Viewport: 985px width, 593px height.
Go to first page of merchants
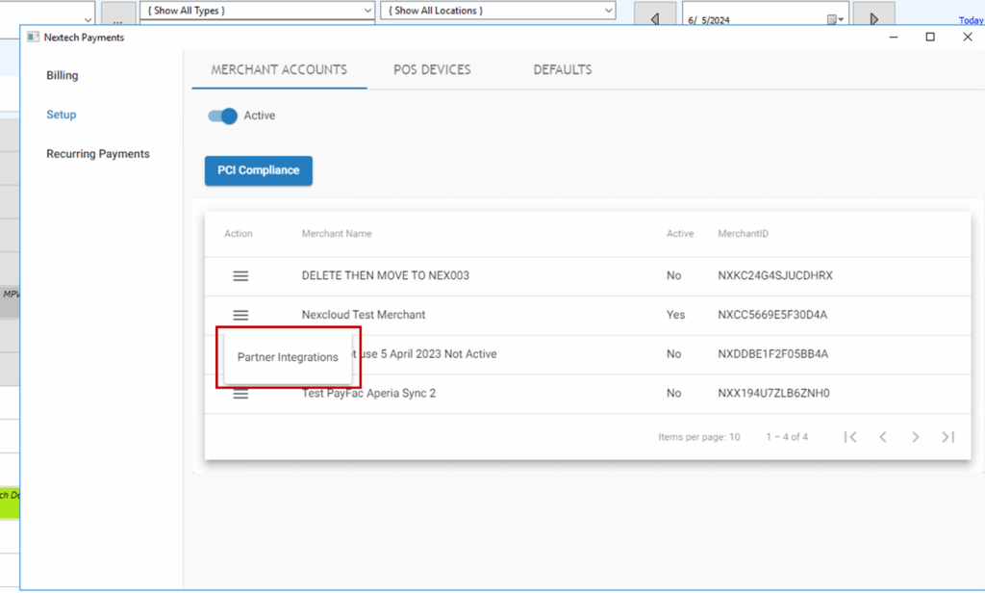tap(849, 437)
